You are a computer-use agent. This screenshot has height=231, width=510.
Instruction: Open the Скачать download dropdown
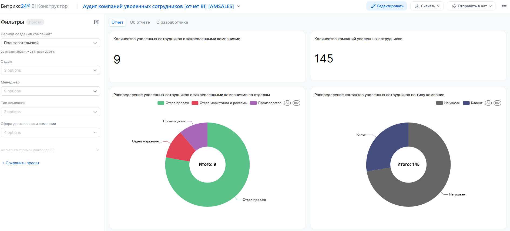click(x=427, y=6)
